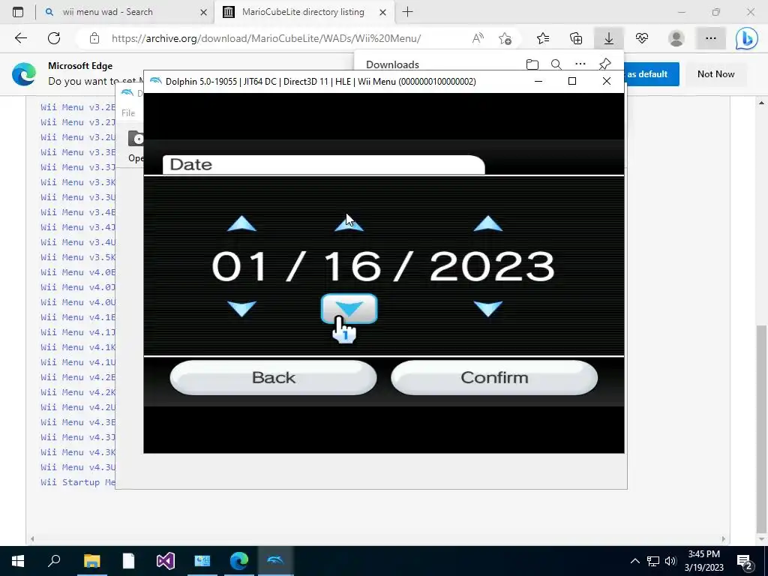Decrease the month value with down arrow

click(x=241, y=308)
